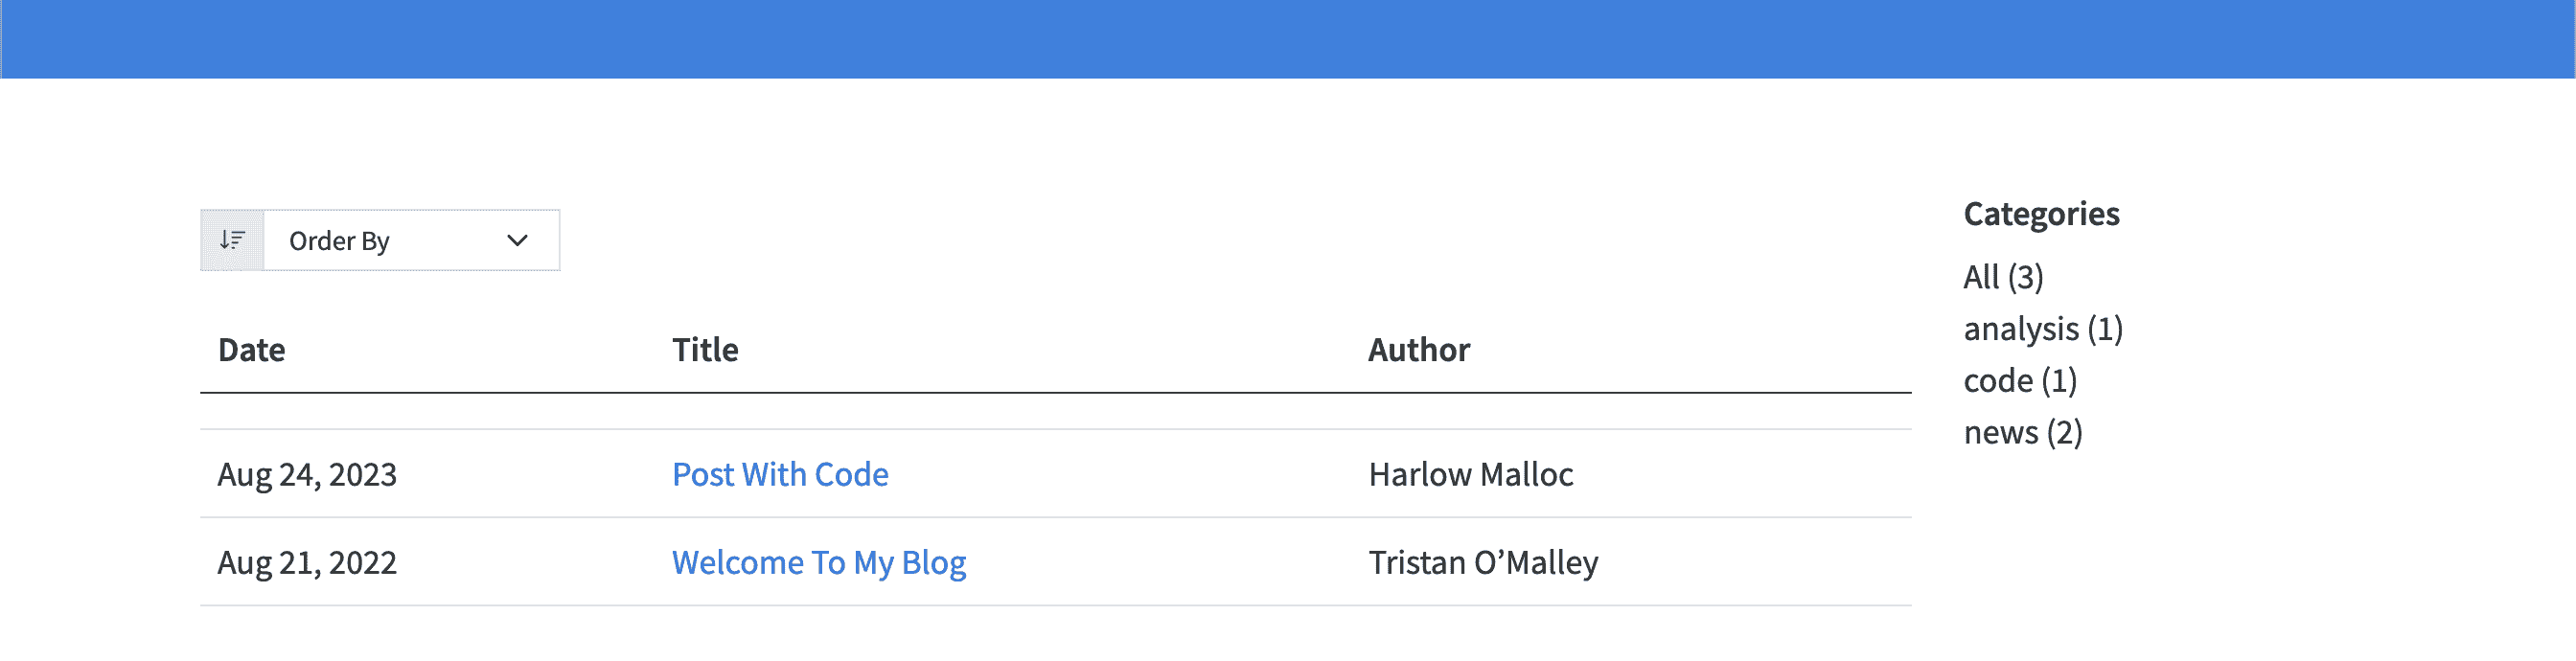
Task: Filter posts by code (1) category
Action: (x=2020, y=381)
